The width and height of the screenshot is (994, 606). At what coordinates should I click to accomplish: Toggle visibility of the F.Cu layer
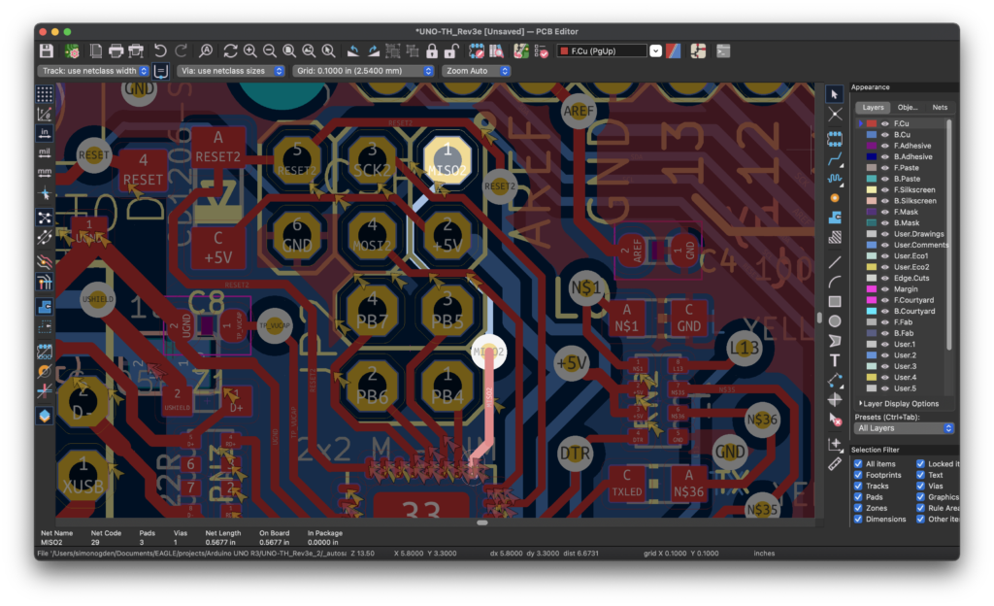pyautogui.click(x=885, y=123)
